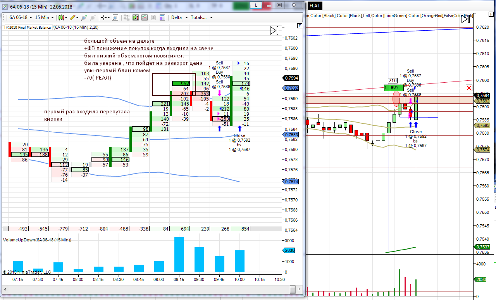Select the VolumeUpDown(6A 06-18 (15 Min)) label
This screenshot has height=300, width=496.
coord(37,240)
